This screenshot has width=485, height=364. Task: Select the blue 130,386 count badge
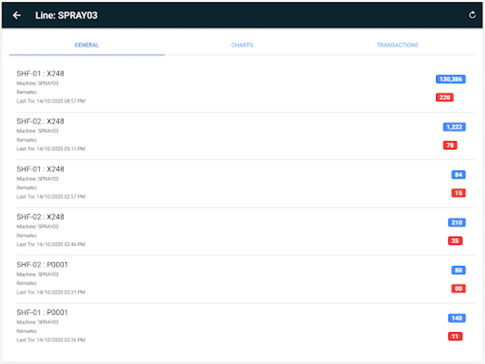[x=451, y=79]
